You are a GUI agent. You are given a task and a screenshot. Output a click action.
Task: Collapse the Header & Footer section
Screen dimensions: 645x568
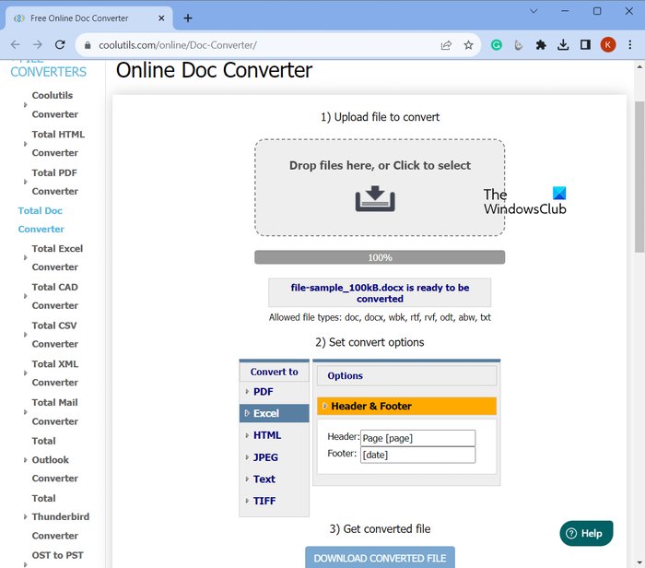click(407, 407)
